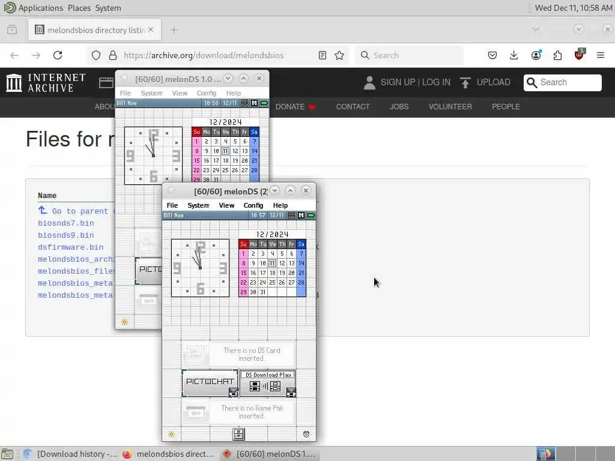Click the tracking protection shield icon
The height and width of the screenshot is (461, 615).
click(x=96, y=55)
